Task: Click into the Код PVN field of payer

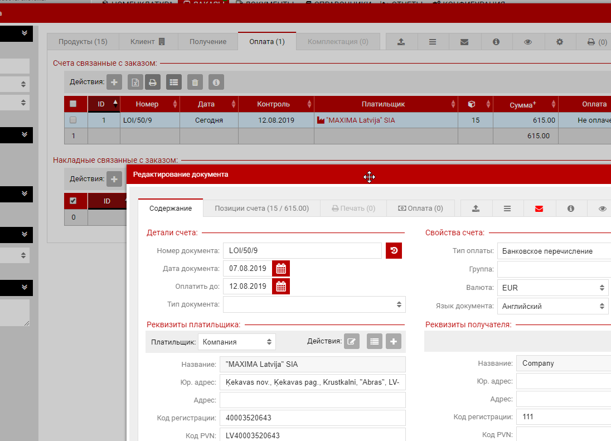Action: pos(312,435)
